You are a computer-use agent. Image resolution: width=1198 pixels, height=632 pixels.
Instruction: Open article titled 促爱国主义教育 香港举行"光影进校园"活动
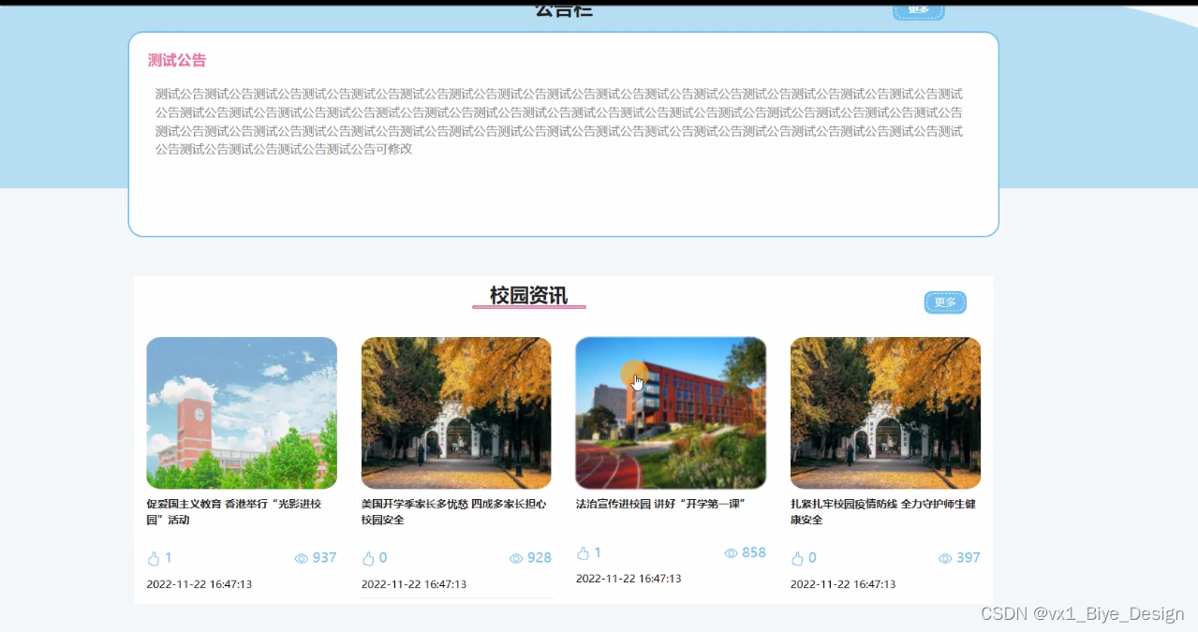coord(234,511)
